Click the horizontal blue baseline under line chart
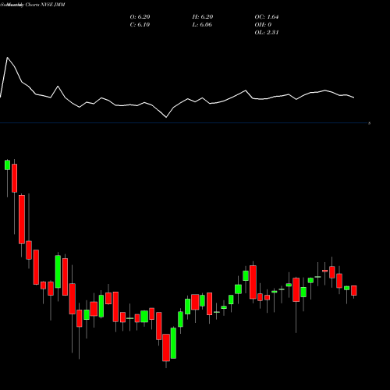The width and height of the screenshot is (390, 390). pos(183,122)
